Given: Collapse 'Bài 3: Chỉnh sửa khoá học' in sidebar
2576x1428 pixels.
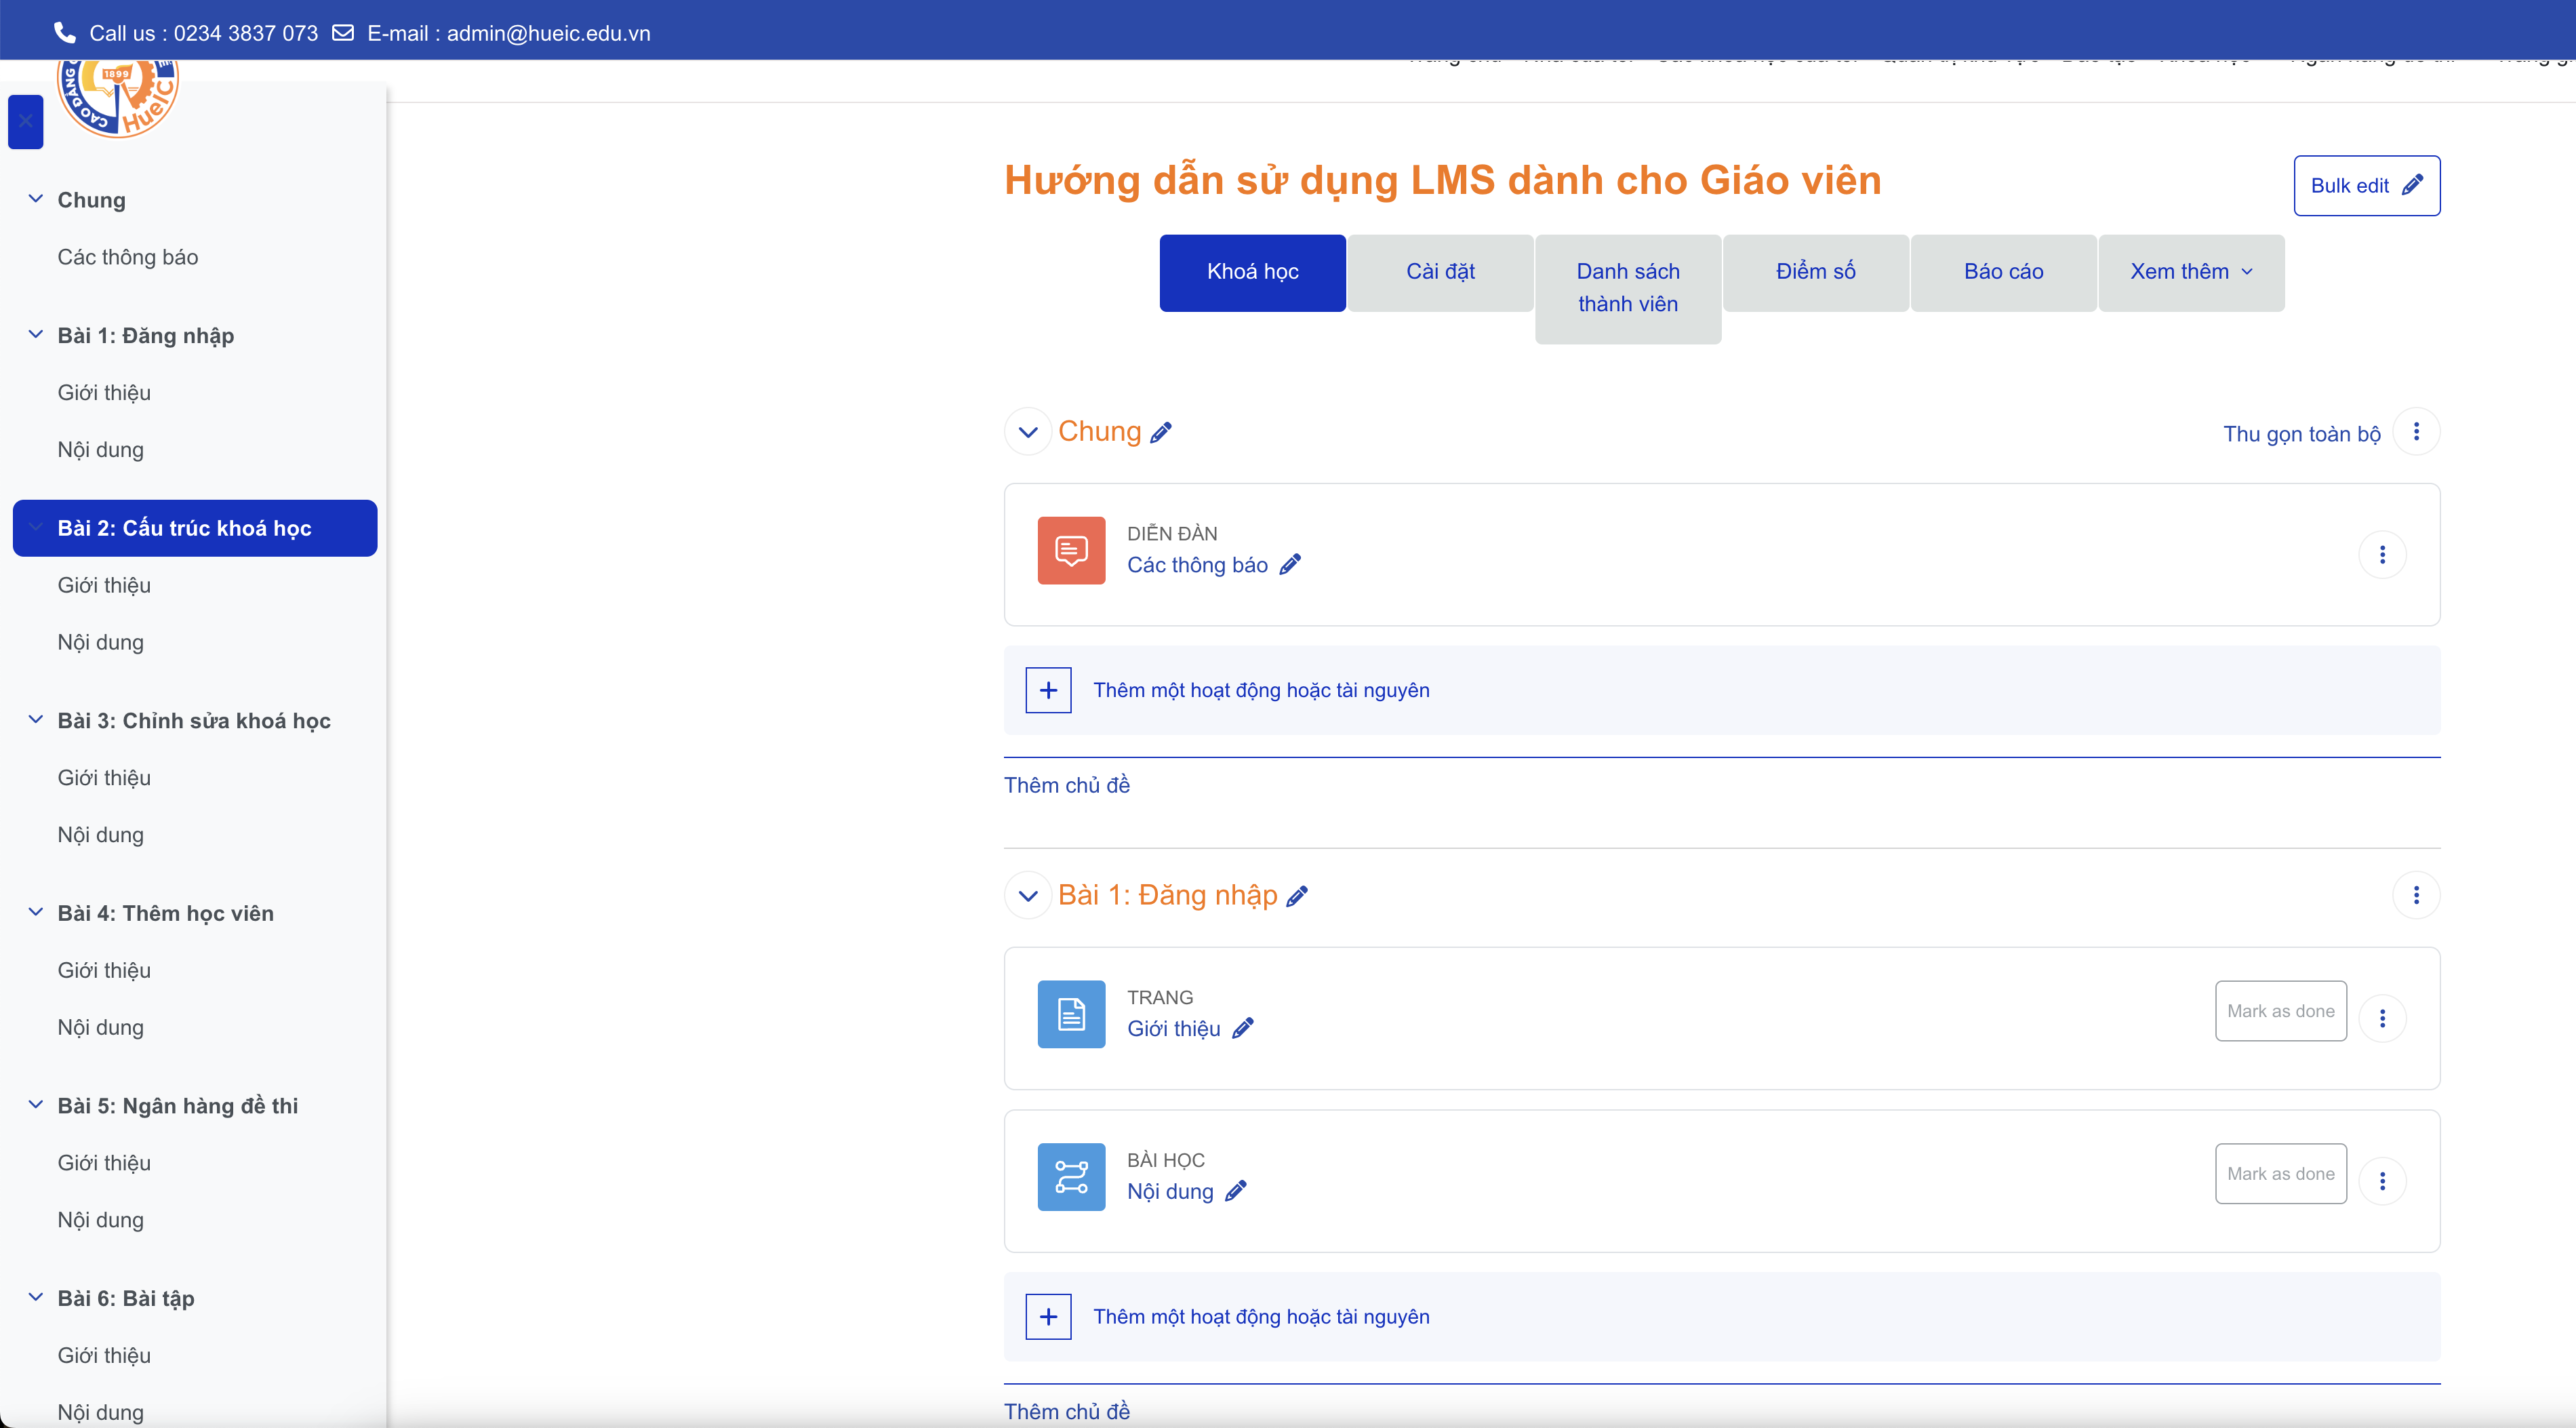Looking at the screenshot, I should coord(36,720).
